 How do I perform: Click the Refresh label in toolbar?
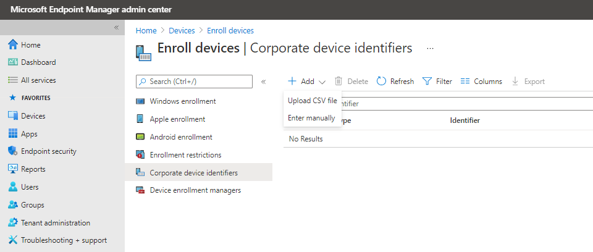(402, 82)
